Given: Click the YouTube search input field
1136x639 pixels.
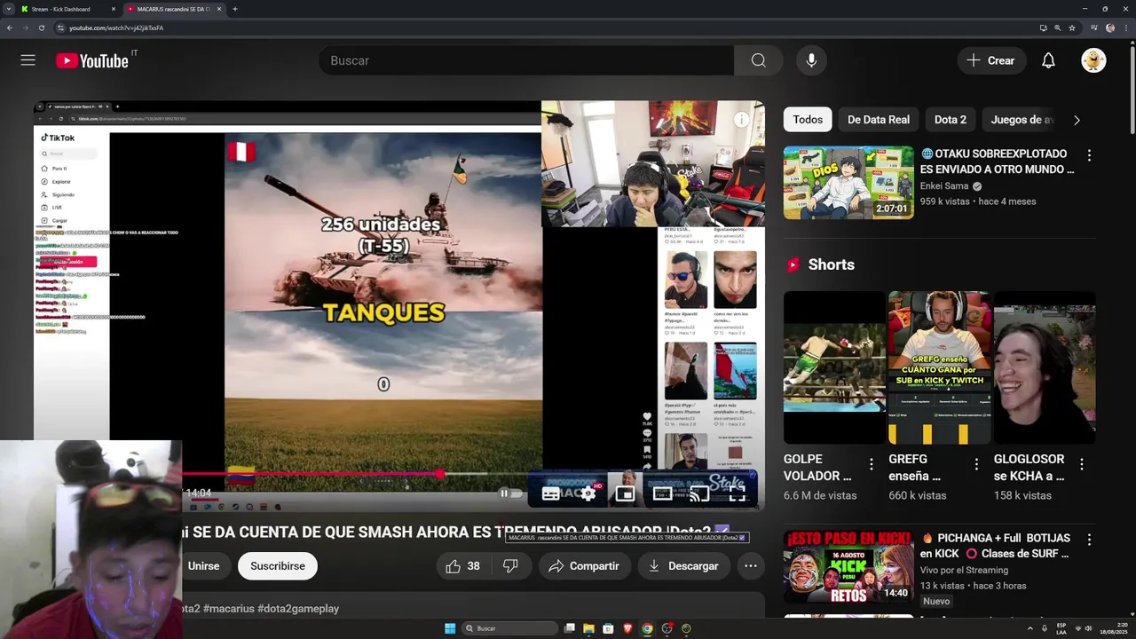Looking at the screenshot, I should click(x=526, y=60).
